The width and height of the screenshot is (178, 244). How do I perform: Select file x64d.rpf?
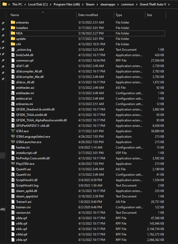point(87,234)
